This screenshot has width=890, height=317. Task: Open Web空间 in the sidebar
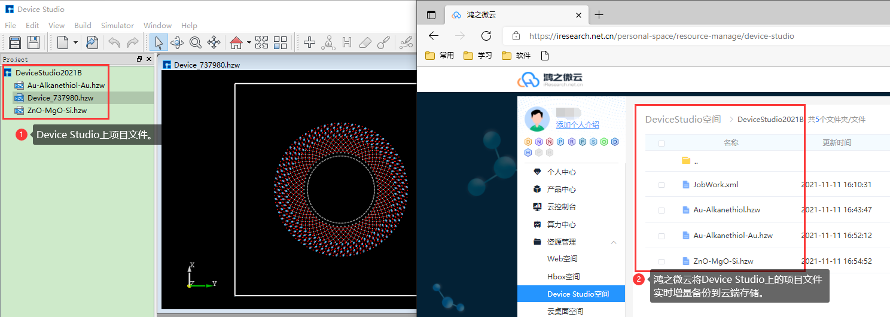(562, 259)
